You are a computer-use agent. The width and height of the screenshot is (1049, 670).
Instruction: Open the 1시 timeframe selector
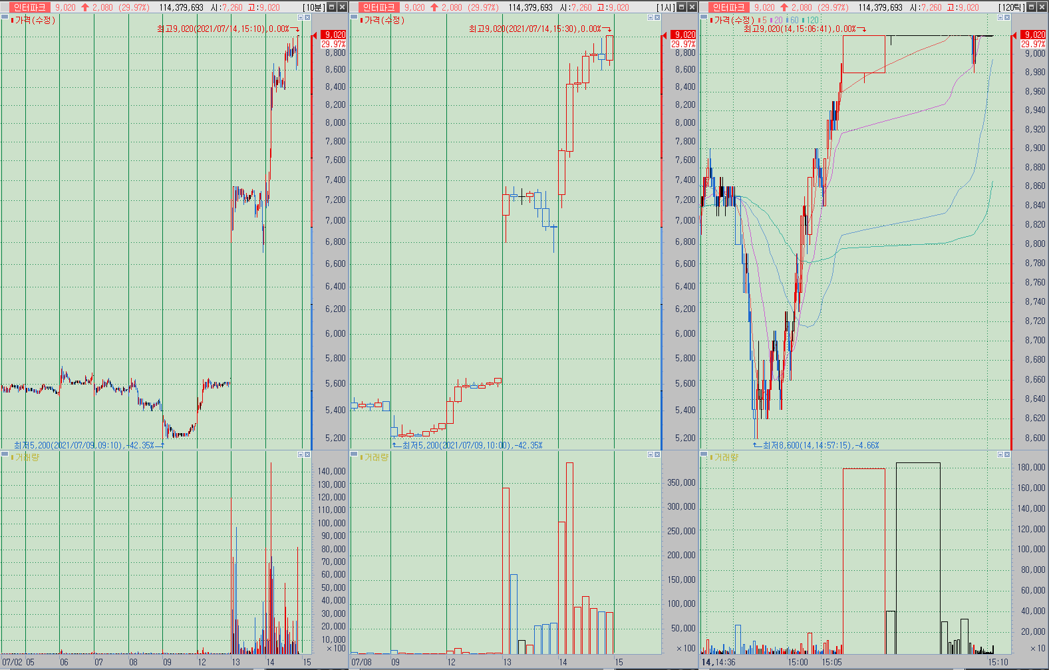(666, 7)
